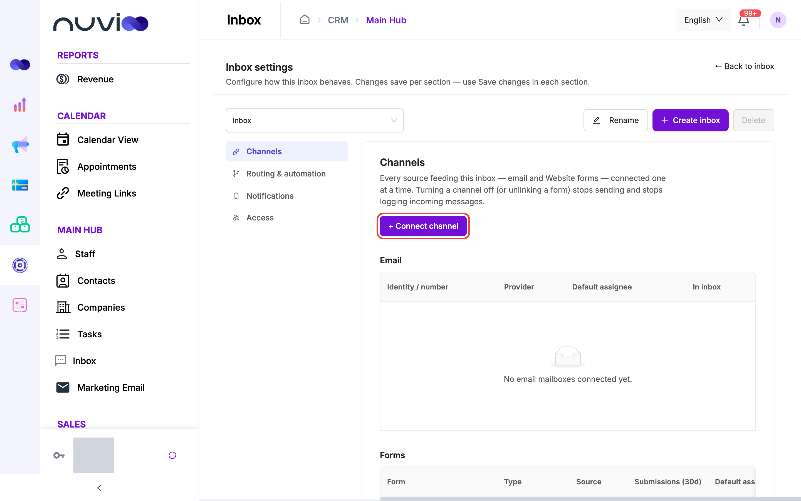Open Inbox in sidebar
This screenshot has height=501, width=801.
tap(75, 361)
